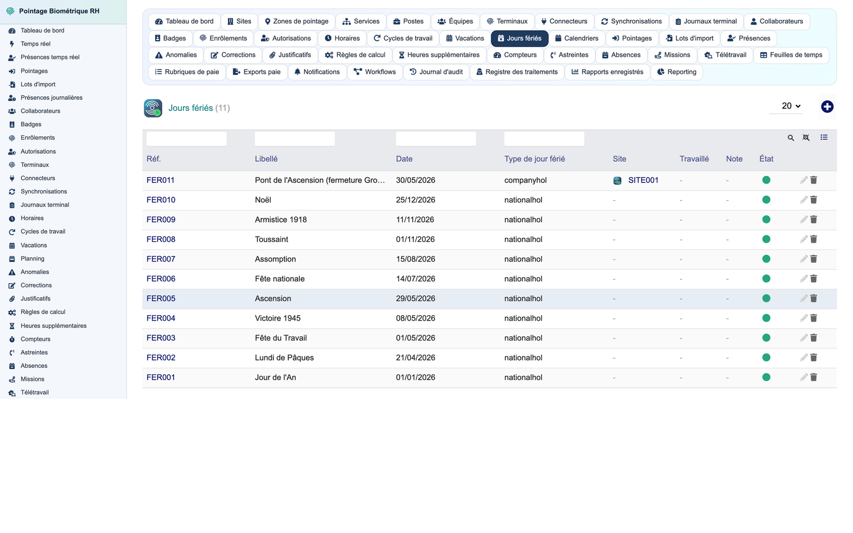853x533 pixels.
Task: Open the FER011 reference link
Action: coord(161,180)
